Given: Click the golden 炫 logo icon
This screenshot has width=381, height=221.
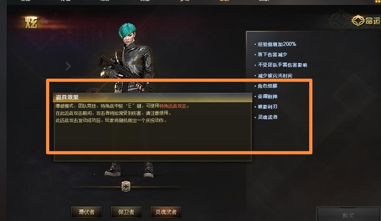Looking at the screenshot, I should click(31, 23).
